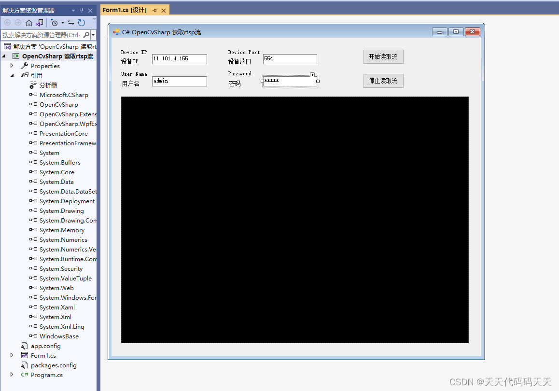This screenshot has height=391, width=559.
Task: Click the app.config file icon
Action: click(x=24, y=346)
